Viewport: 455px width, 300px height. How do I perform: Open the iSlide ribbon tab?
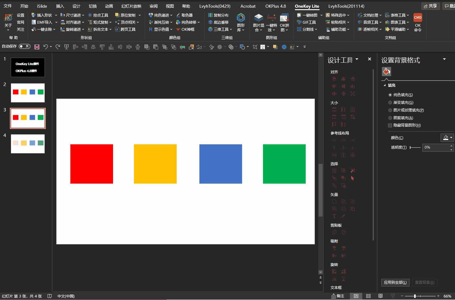click(x=42, y=6)
